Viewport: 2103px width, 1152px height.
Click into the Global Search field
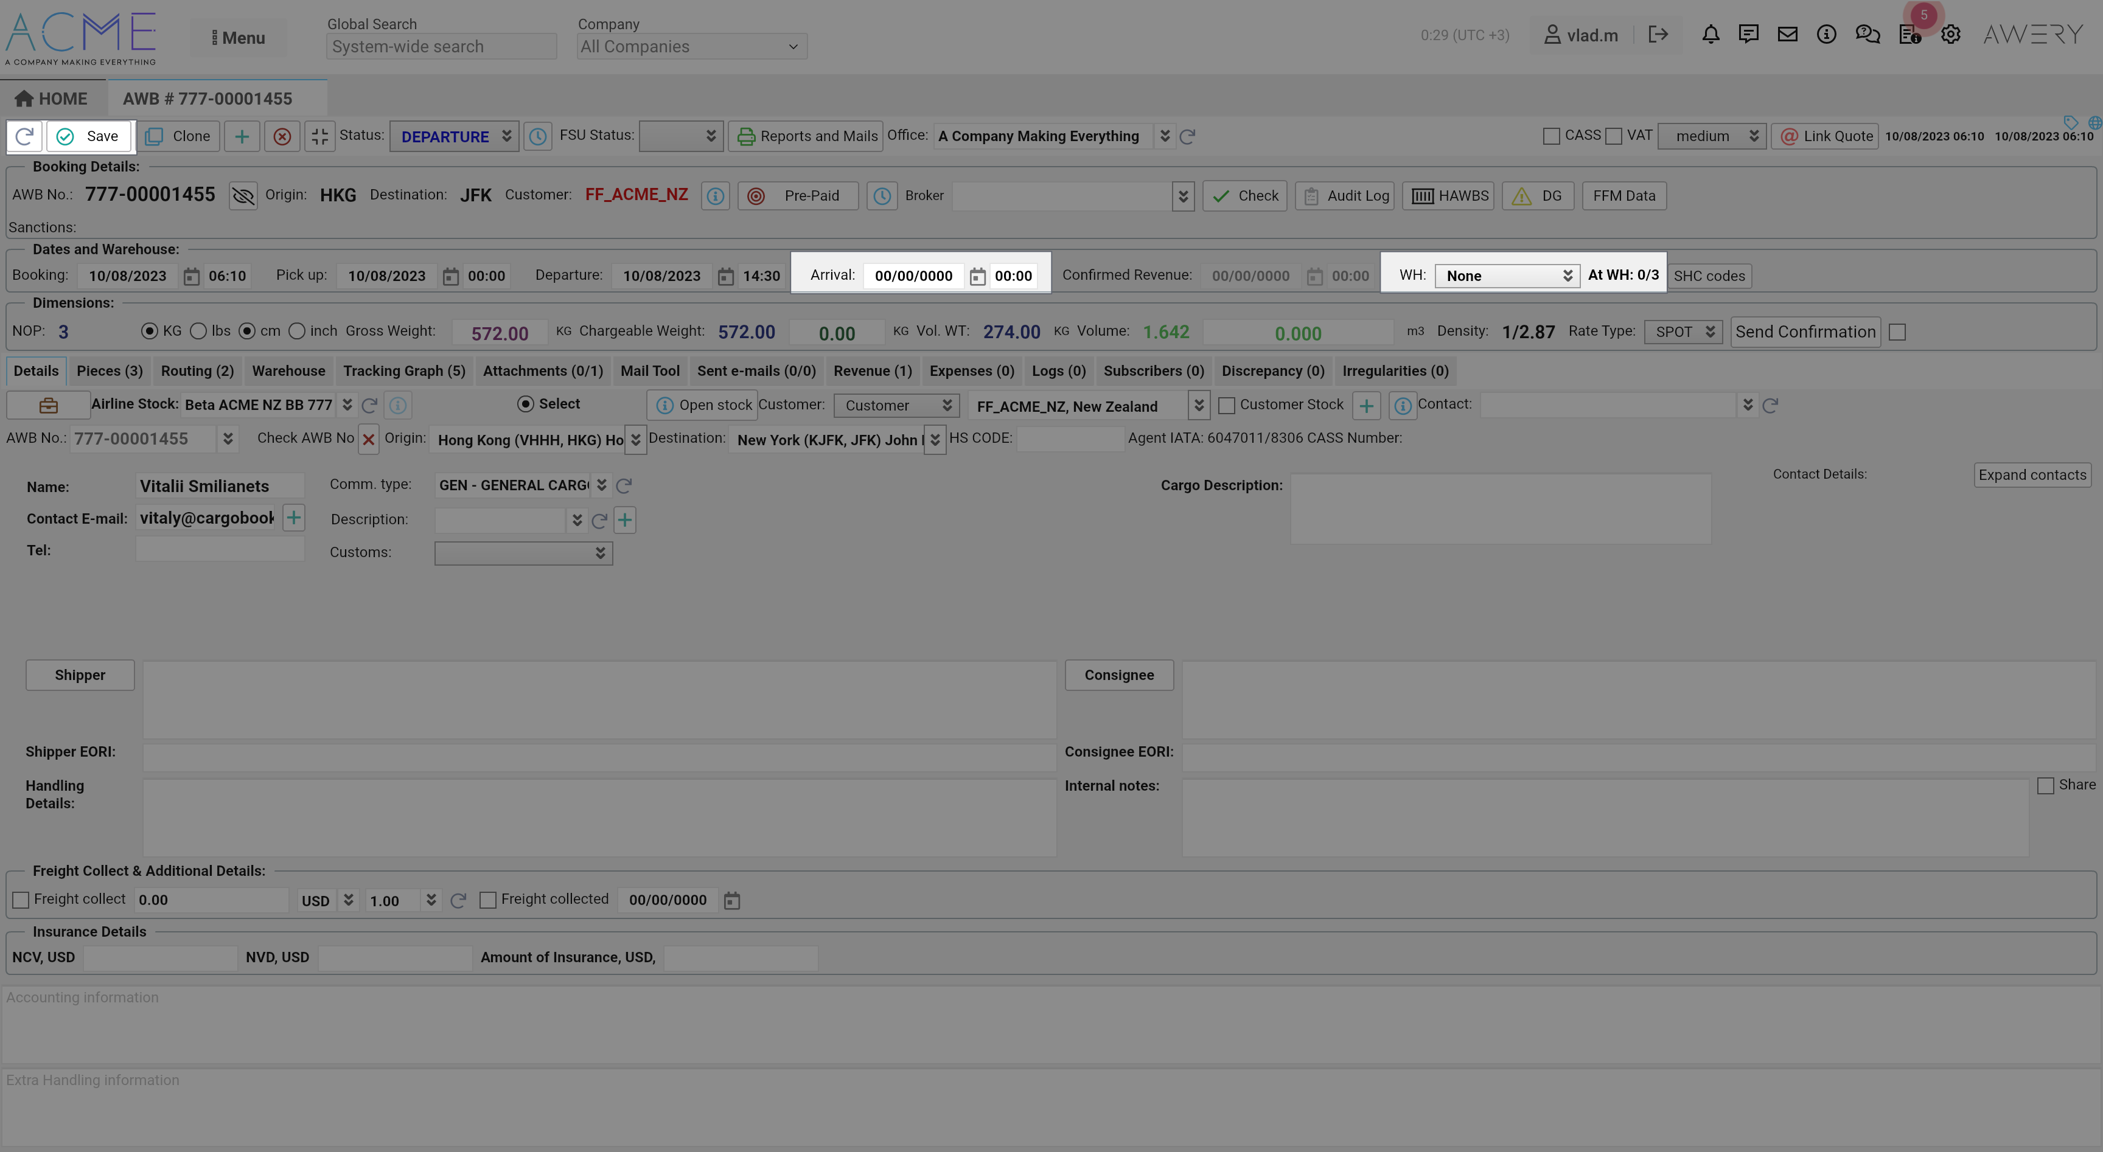pos(441,46)
